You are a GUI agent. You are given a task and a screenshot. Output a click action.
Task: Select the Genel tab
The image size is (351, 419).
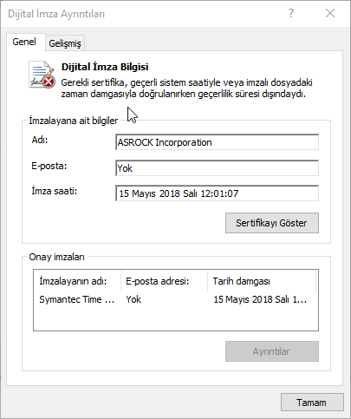pos(24,42)
